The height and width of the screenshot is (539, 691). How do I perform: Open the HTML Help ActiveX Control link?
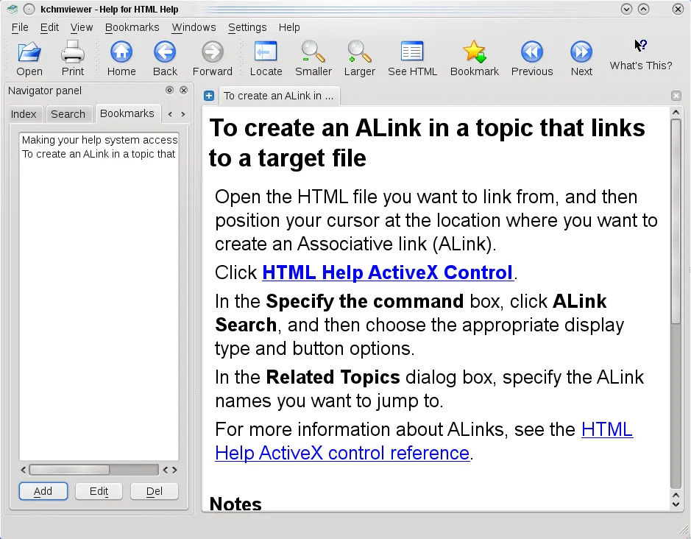387,272
